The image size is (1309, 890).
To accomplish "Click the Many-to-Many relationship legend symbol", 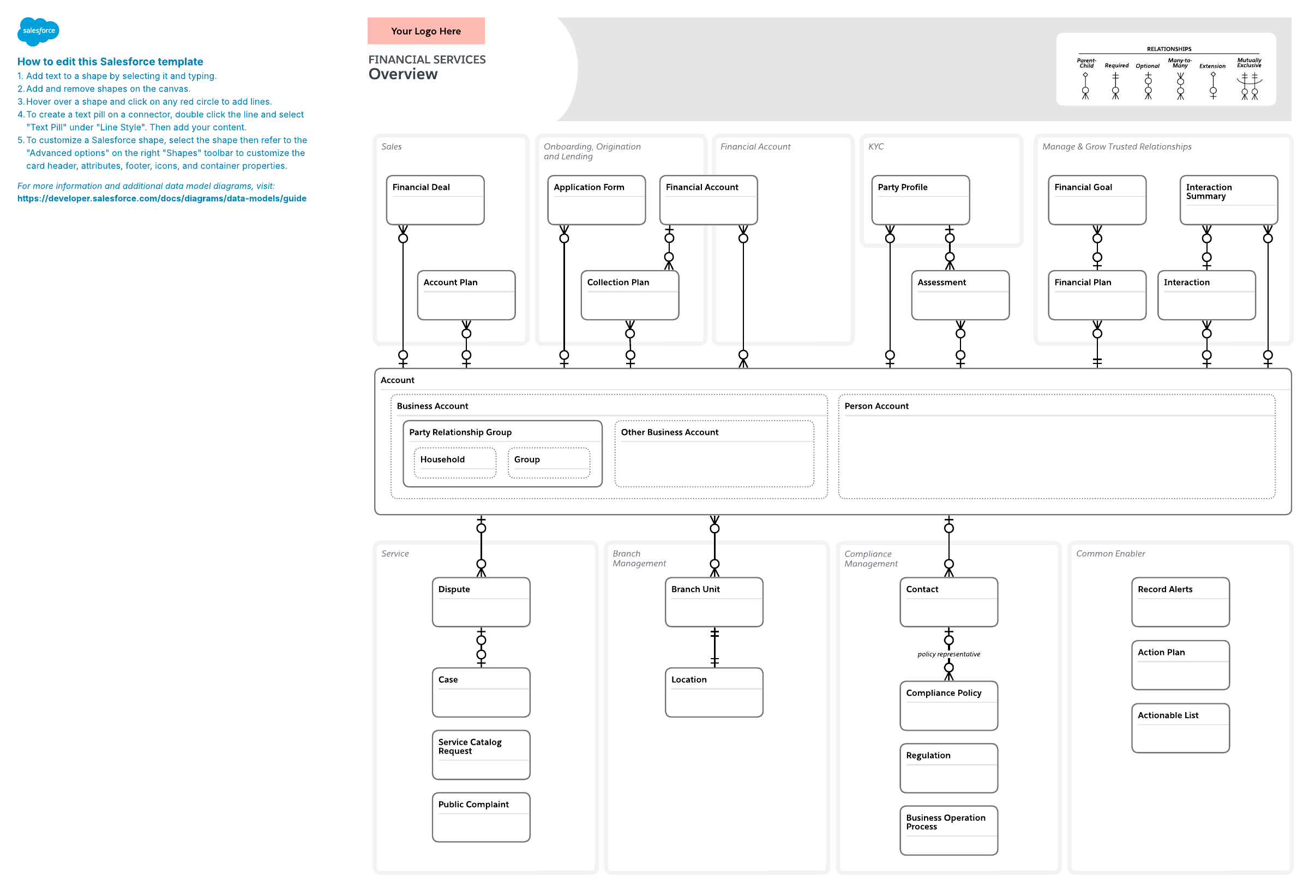I will coord(1180,86).
